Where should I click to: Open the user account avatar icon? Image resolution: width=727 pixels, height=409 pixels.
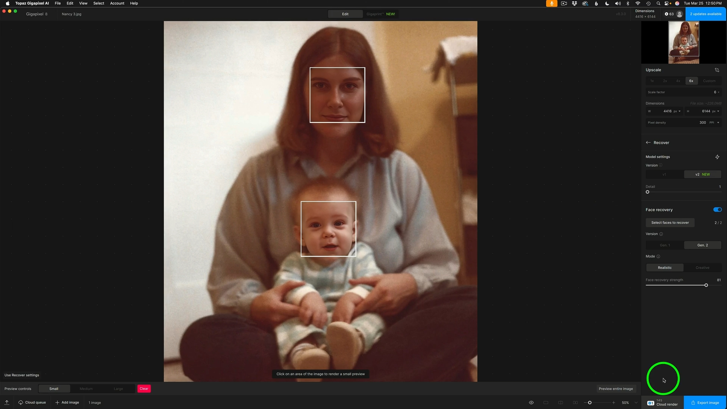pyautogui.click(x=680, y=14)
